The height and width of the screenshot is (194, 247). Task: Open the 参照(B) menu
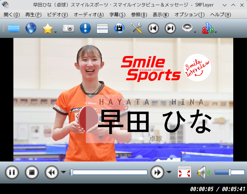click(x=139, y=15)
